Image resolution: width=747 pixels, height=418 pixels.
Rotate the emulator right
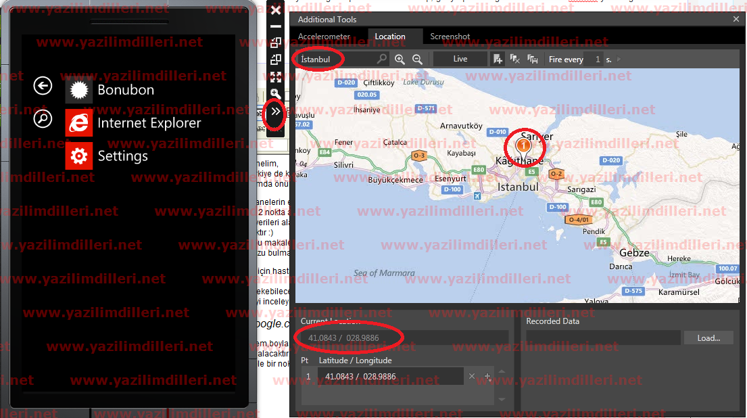[276, 60]
